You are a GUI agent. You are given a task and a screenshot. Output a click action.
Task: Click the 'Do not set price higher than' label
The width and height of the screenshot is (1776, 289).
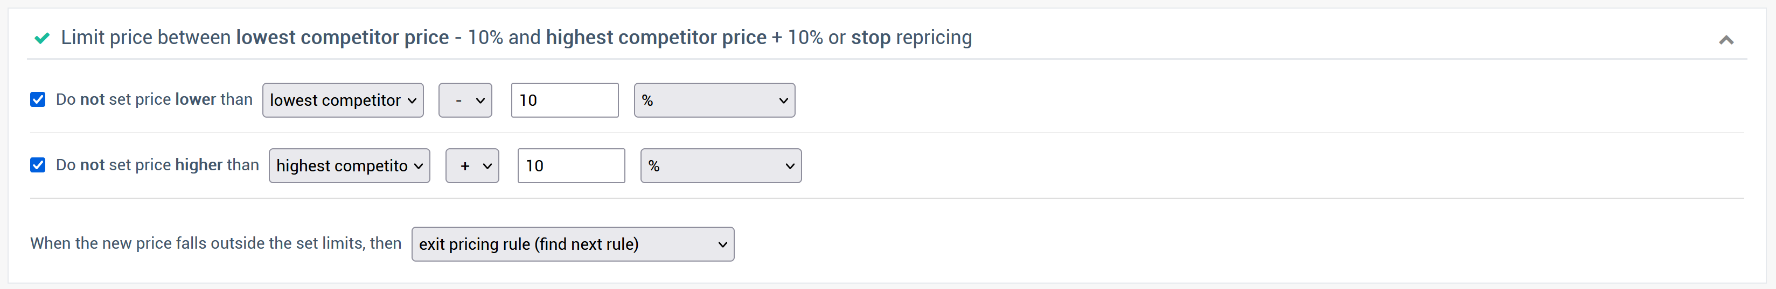(157, 165)
